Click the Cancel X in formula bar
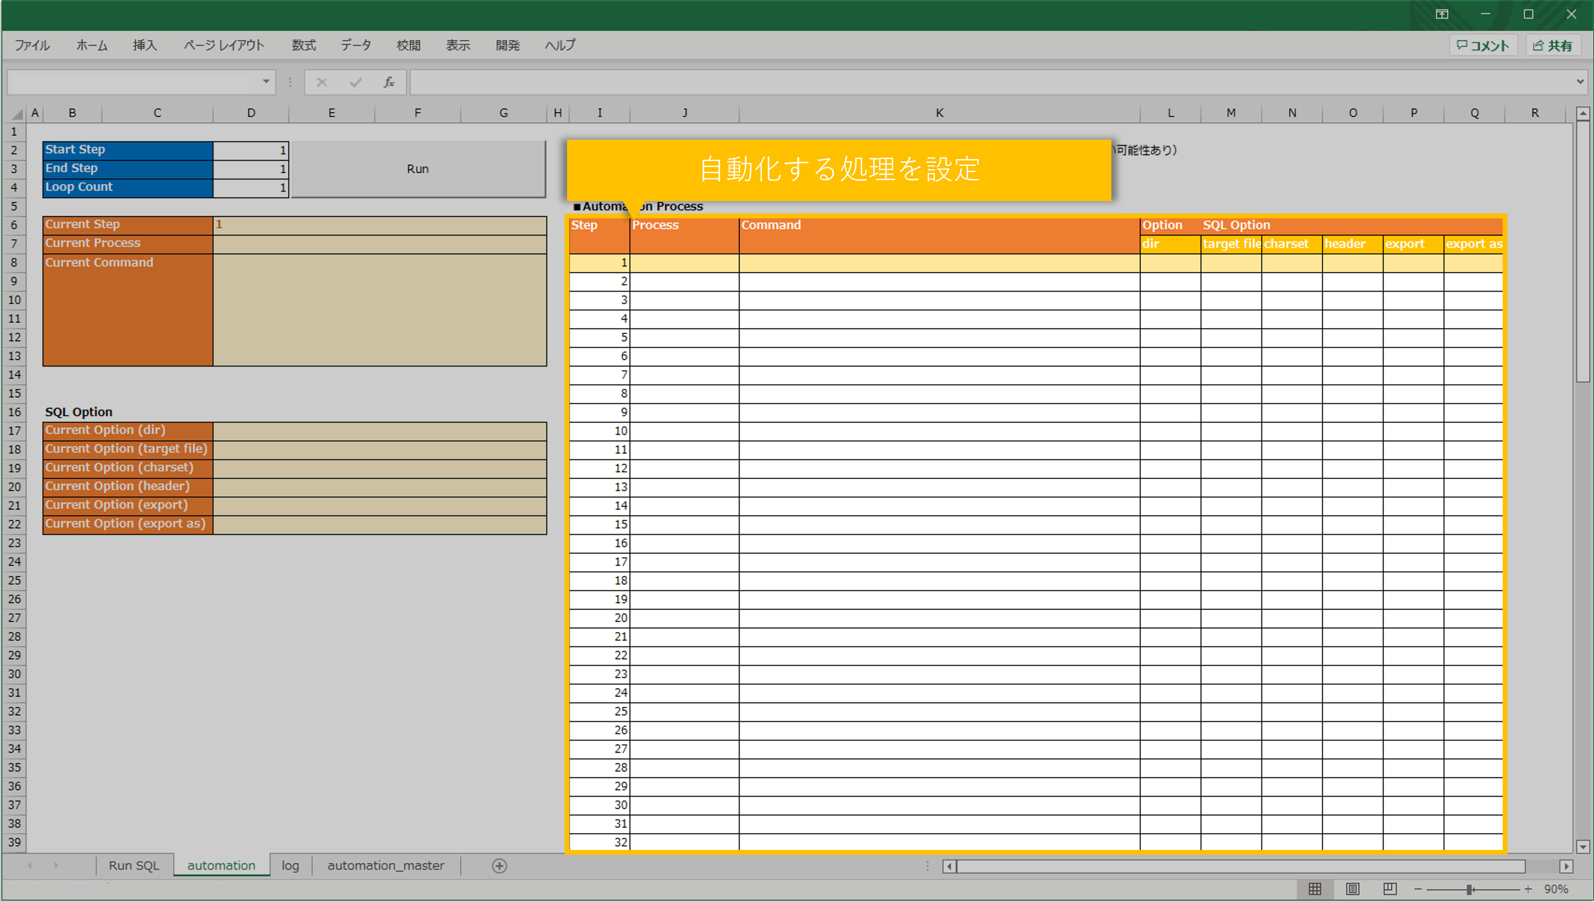 [x=321, y=82]
